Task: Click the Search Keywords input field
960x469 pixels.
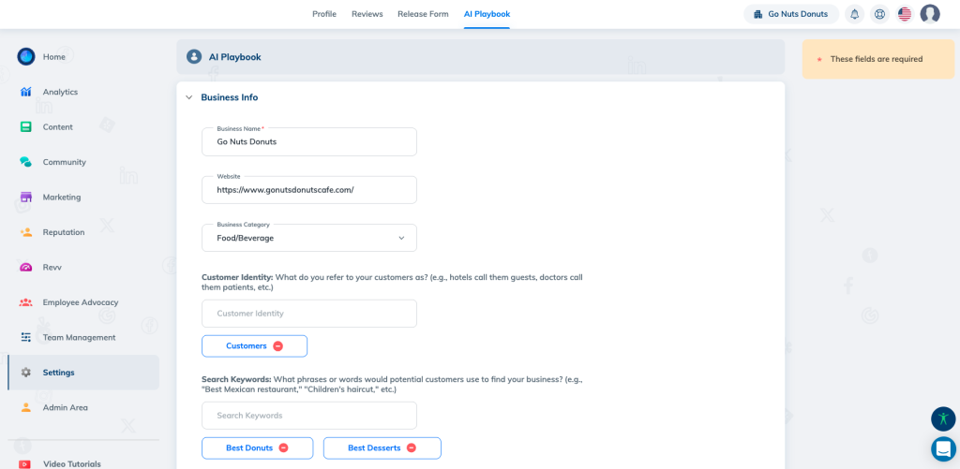Action: click(x=308, y=416)
